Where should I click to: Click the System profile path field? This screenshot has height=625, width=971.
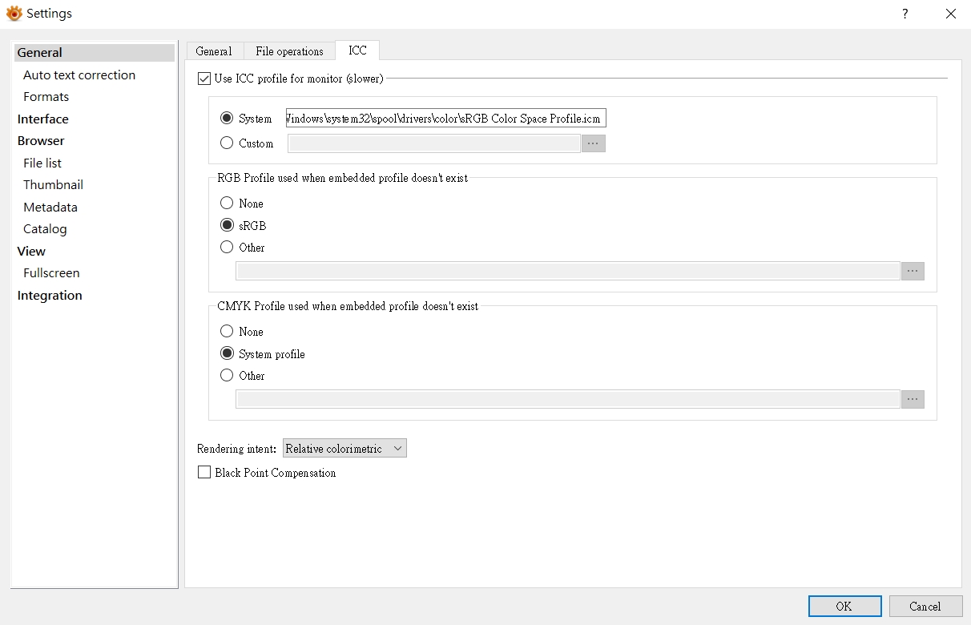445,119
